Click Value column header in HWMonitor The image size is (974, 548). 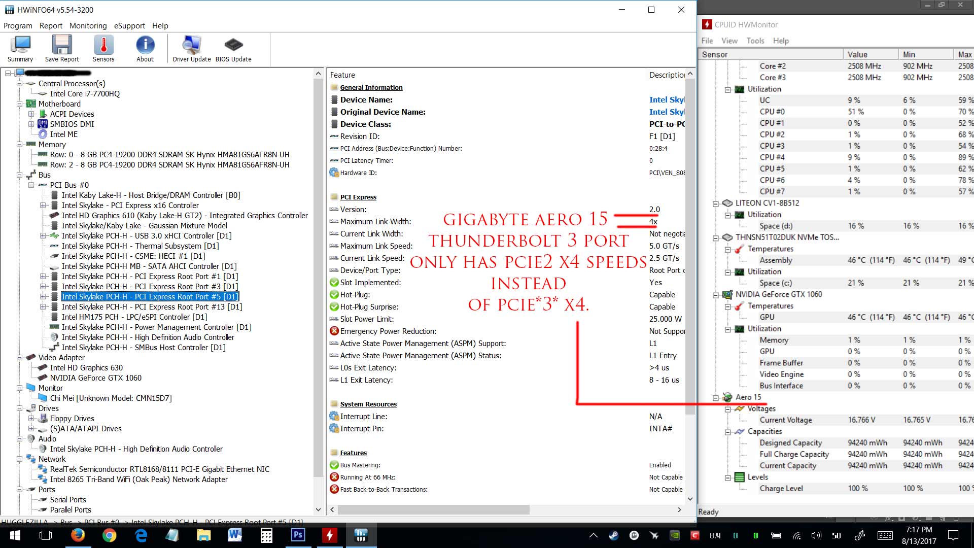coord(871,54)
